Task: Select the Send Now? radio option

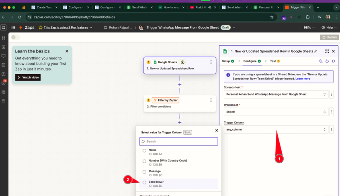Action: (144, 183)
